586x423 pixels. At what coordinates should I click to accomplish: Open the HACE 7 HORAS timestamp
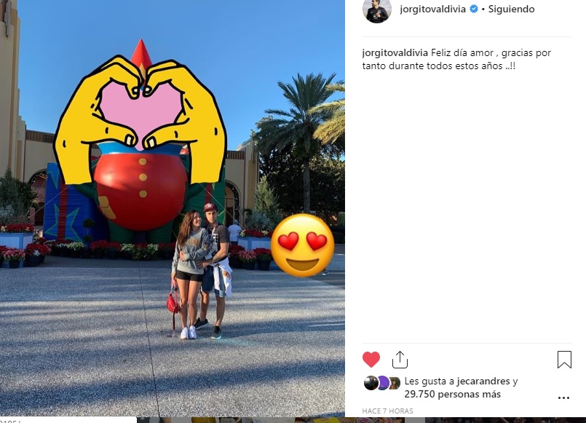[387, 411]
